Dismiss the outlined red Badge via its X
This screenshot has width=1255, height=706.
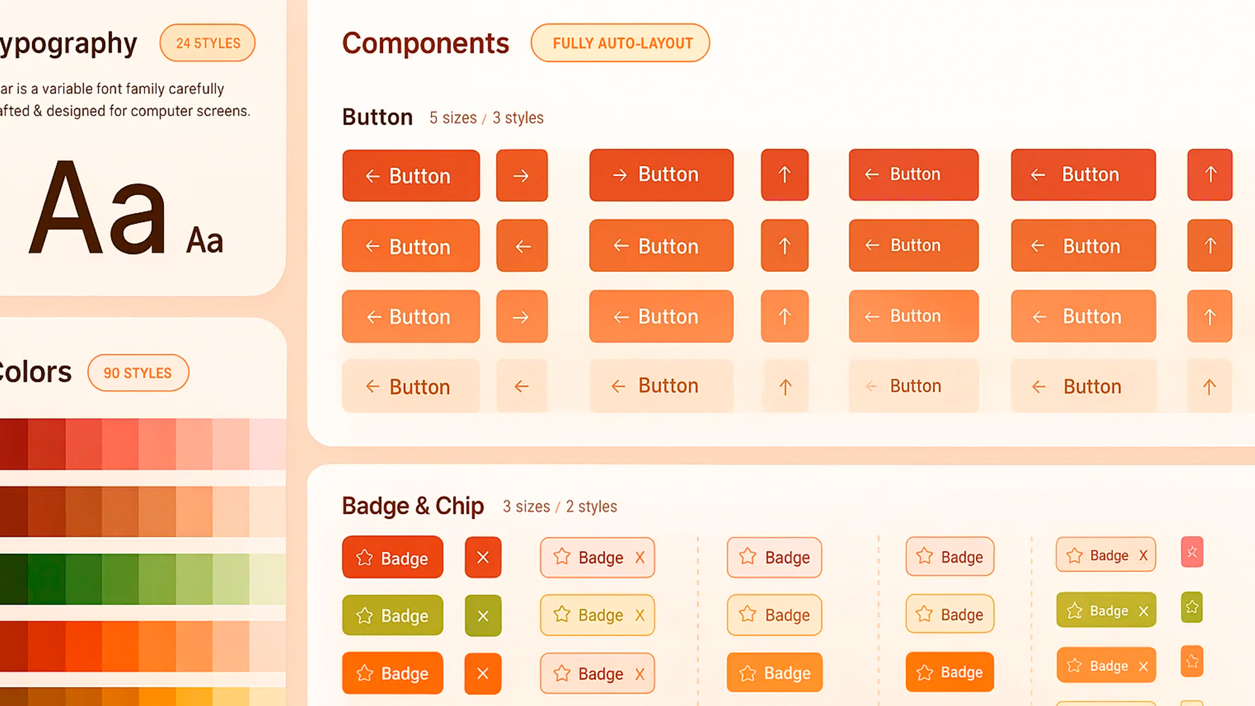640,558
